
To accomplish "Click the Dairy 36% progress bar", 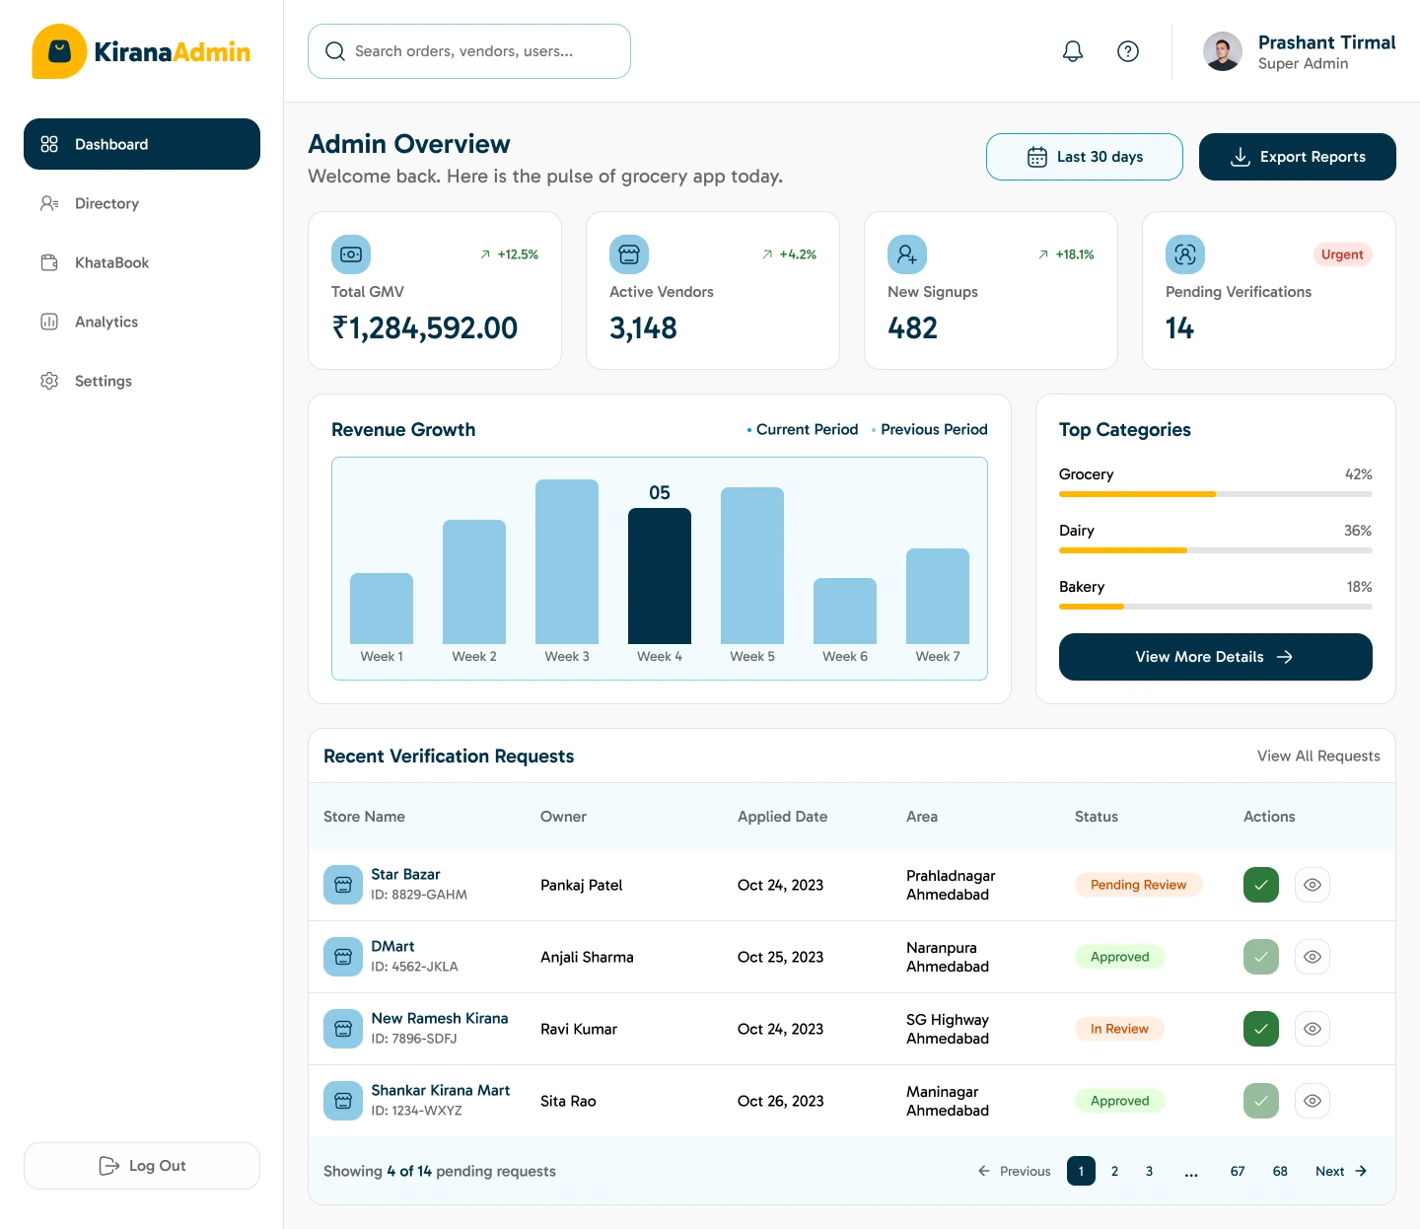I will [x=1216, y=550].
